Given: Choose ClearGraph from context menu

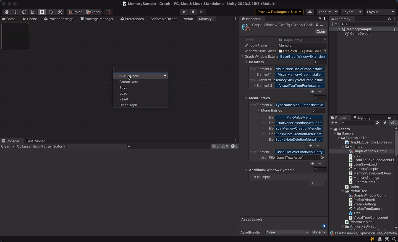Looking at the screenshot, I should tap(140, 105).
